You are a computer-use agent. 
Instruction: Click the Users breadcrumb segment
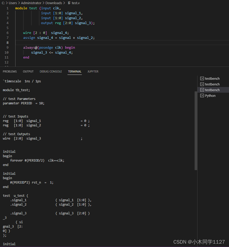(13, 3)
